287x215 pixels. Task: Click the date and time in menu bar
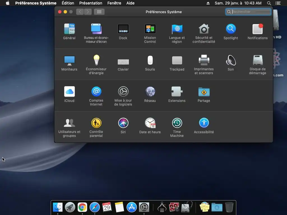pos(238,3)
